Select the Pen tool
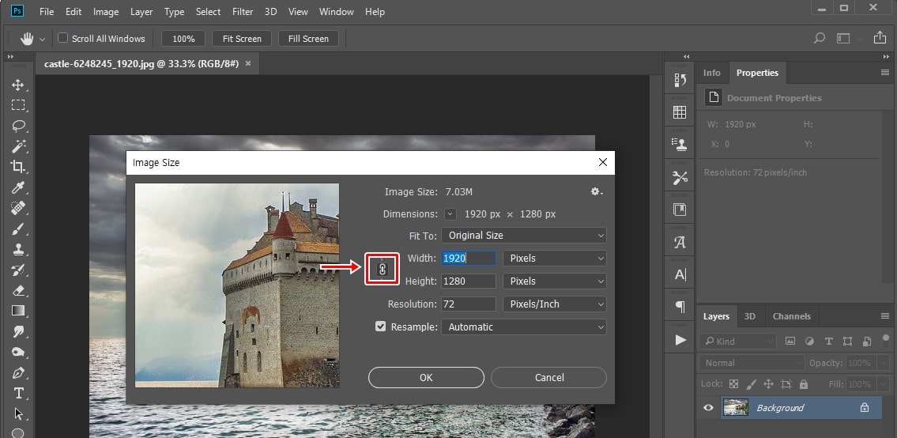897x438 pixels. [18, 372]
